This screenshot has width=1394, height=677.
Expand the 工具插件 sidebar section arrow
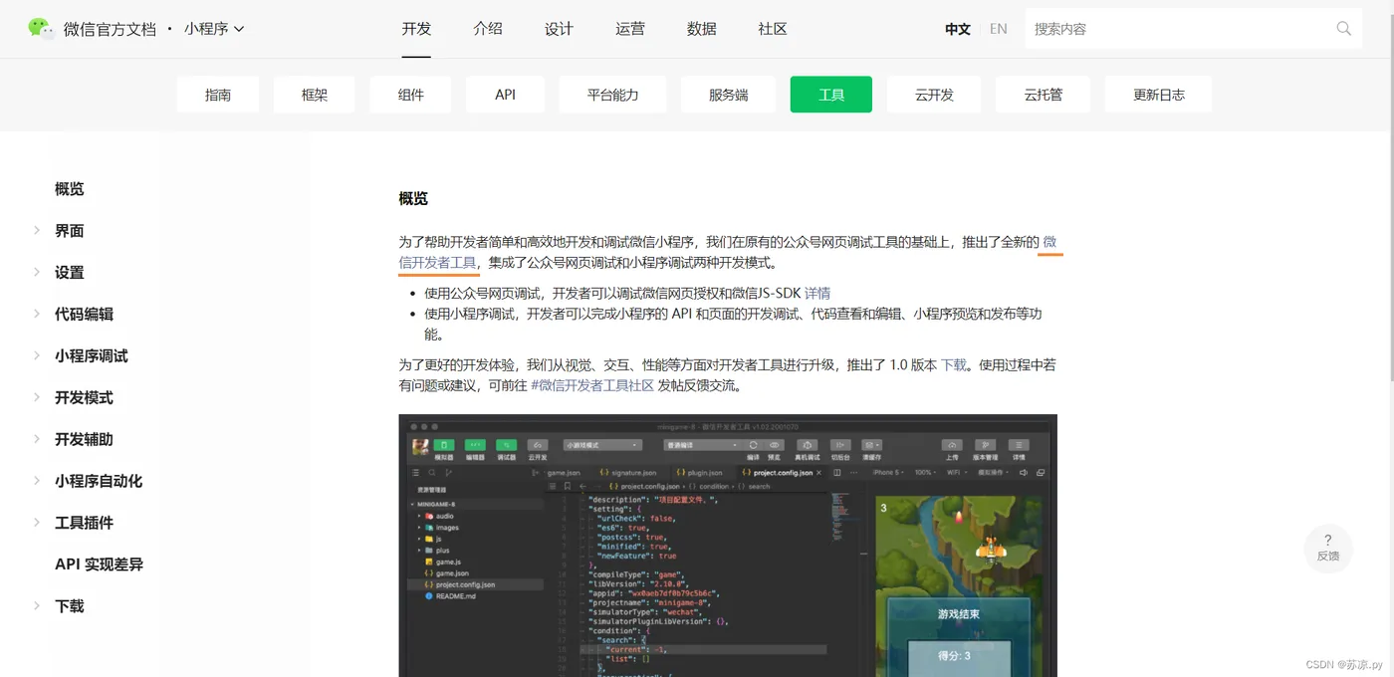point(37,523)
